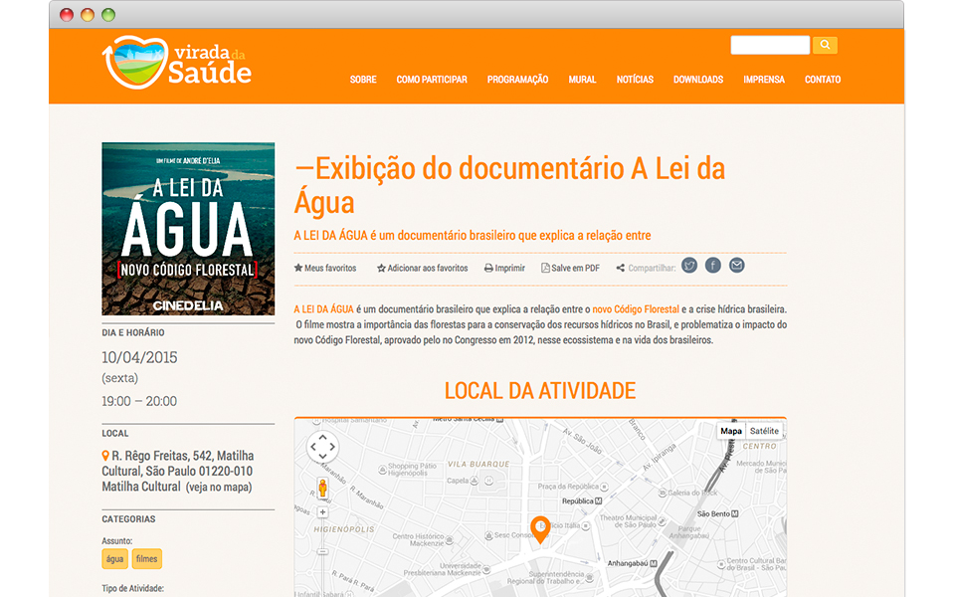Click the Anhangabaú metro icon

pos(654,563)
